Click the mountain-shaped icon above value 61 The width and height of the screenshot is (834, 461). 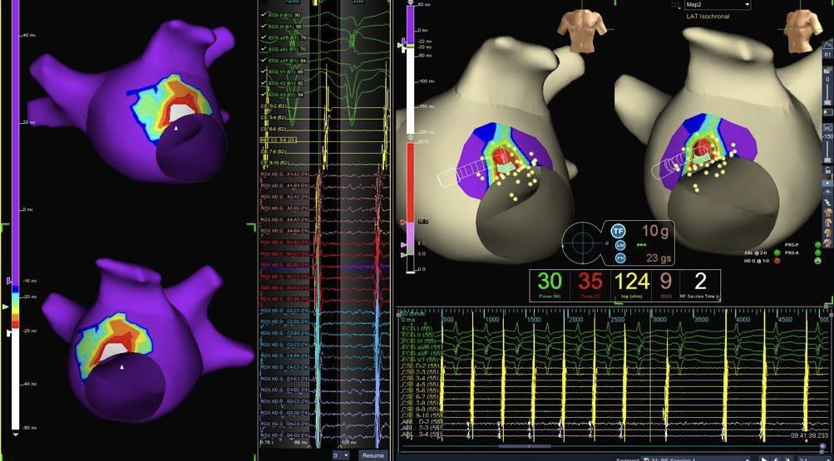[x=827, y=47]
